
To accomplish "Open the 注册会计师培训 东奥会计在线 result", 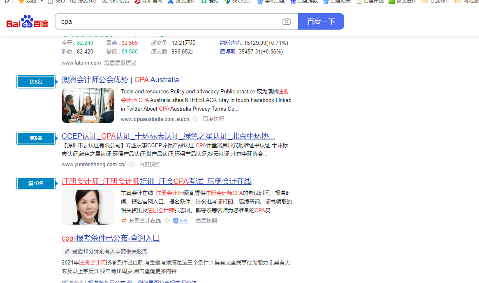I will [156, 181].
